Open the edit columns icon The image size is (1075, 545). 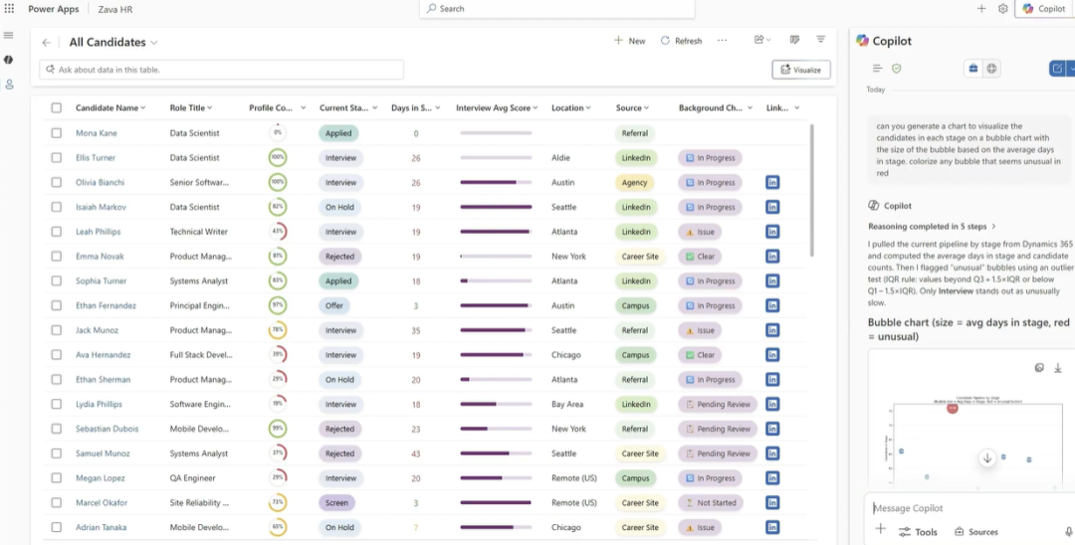click(794, 41)
